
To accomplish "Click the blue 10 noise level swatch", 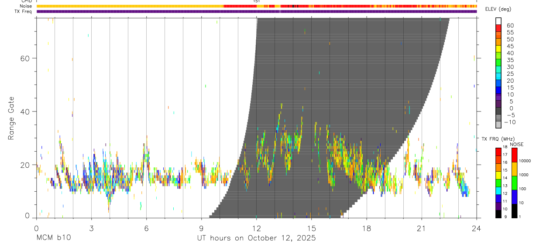I will pyautogui.click(x=515, y=196).
